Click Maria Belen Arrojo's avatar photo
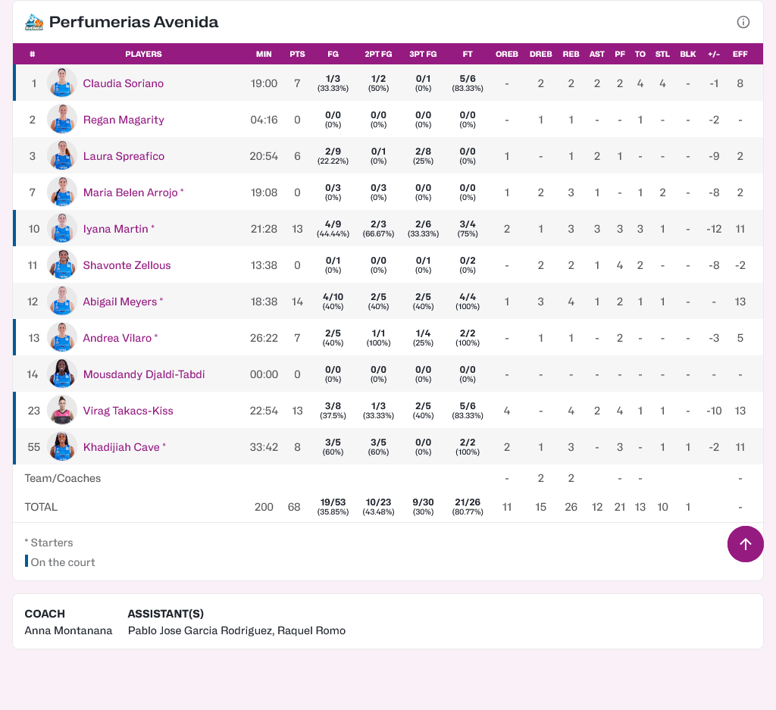The image size is (776, 710). pos(62,192)
